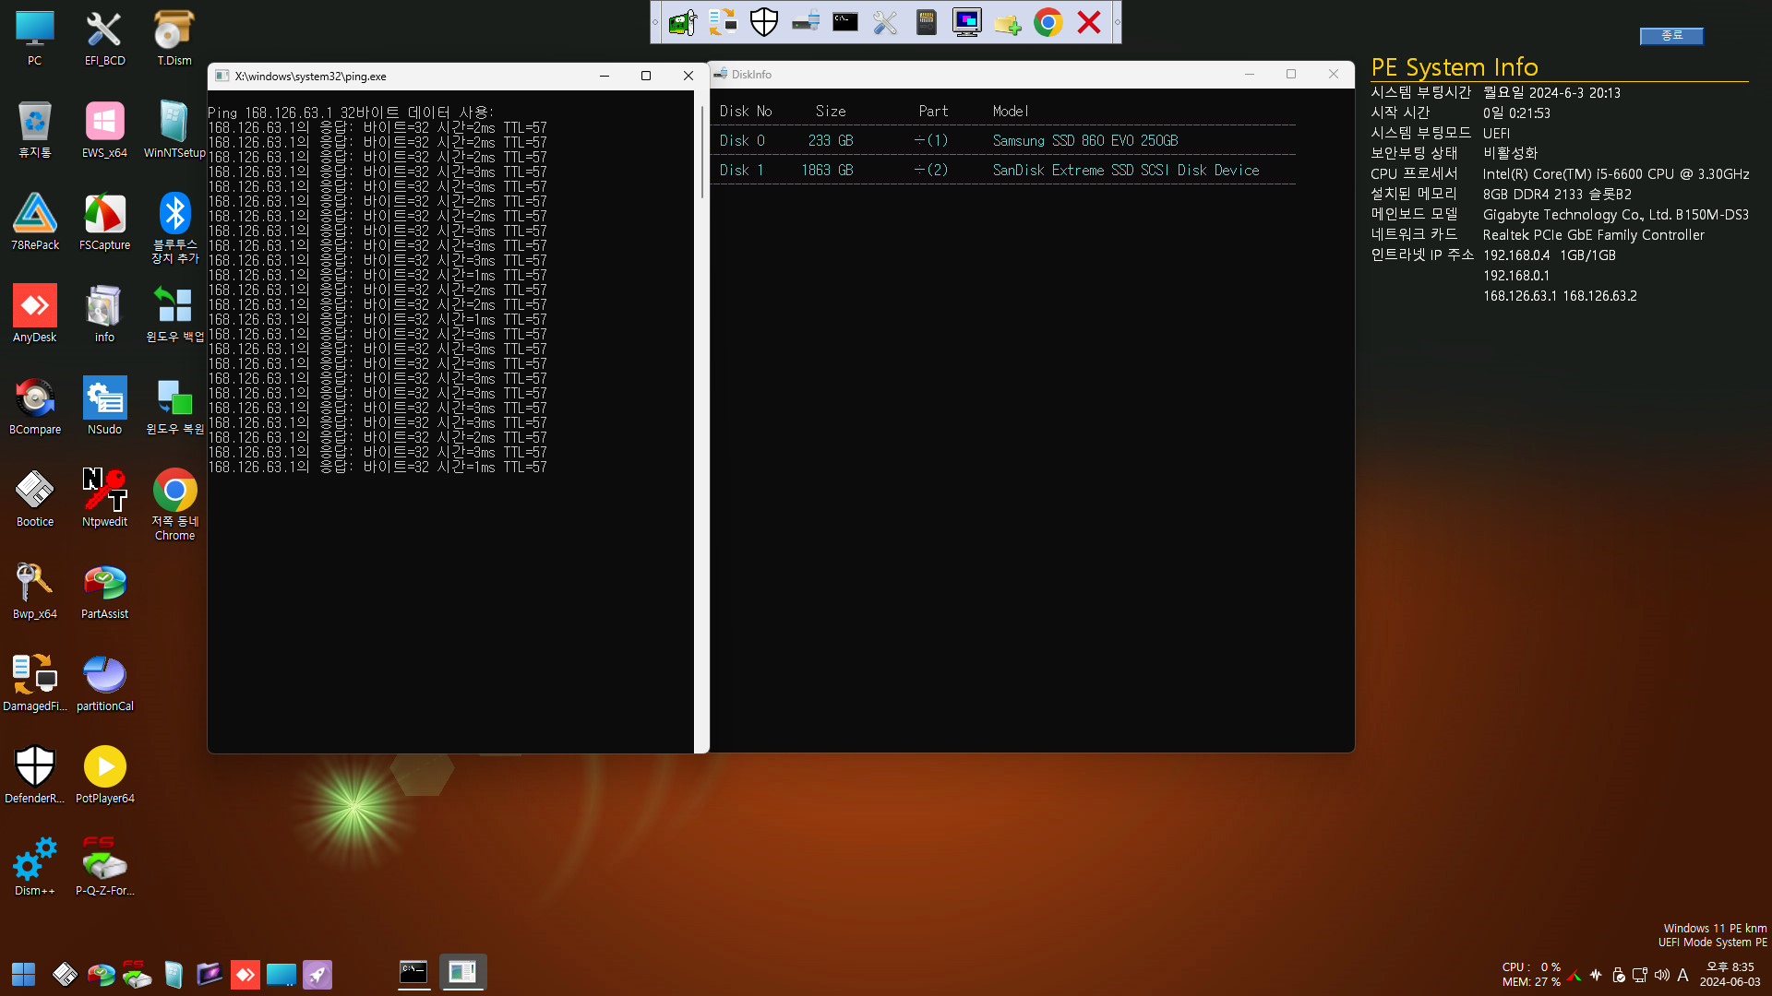Click add folder icon in top dock
The width and height of the screenshot is (1772, 996).
(x=1008, y=22)
